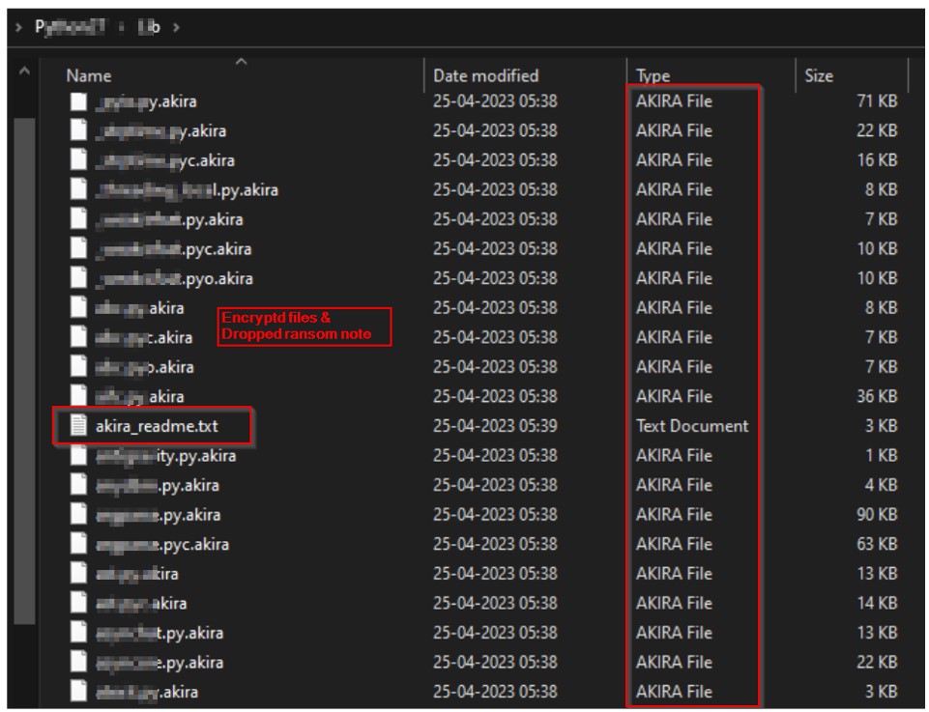The image size is (929, 712).
Task: Click the "90 KB" size cell
Action: coord(877,514)
